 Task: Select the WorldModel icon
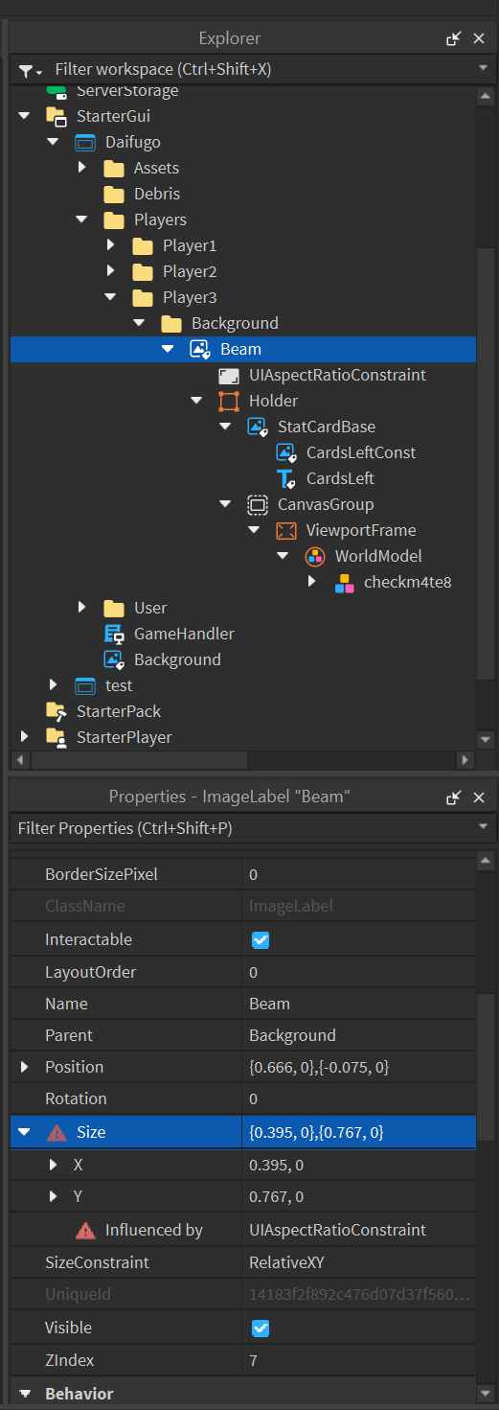pos(315,556)
